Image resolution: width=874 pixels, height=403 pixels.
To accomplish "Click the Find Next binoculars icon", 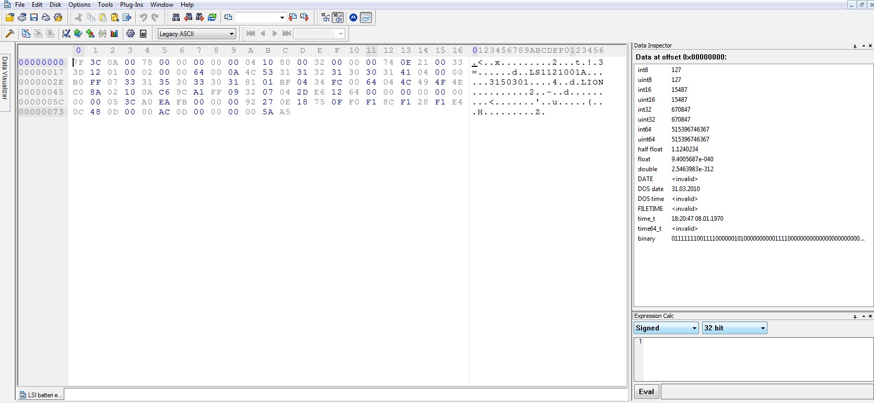I will point(200,18).
